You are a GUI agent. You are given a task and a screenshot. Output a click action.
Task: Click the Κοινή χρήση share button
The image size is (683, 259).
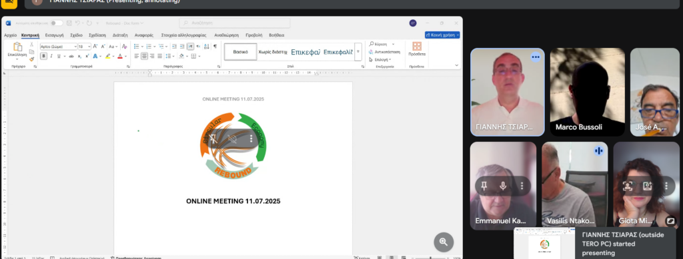[x=443, y=35]
